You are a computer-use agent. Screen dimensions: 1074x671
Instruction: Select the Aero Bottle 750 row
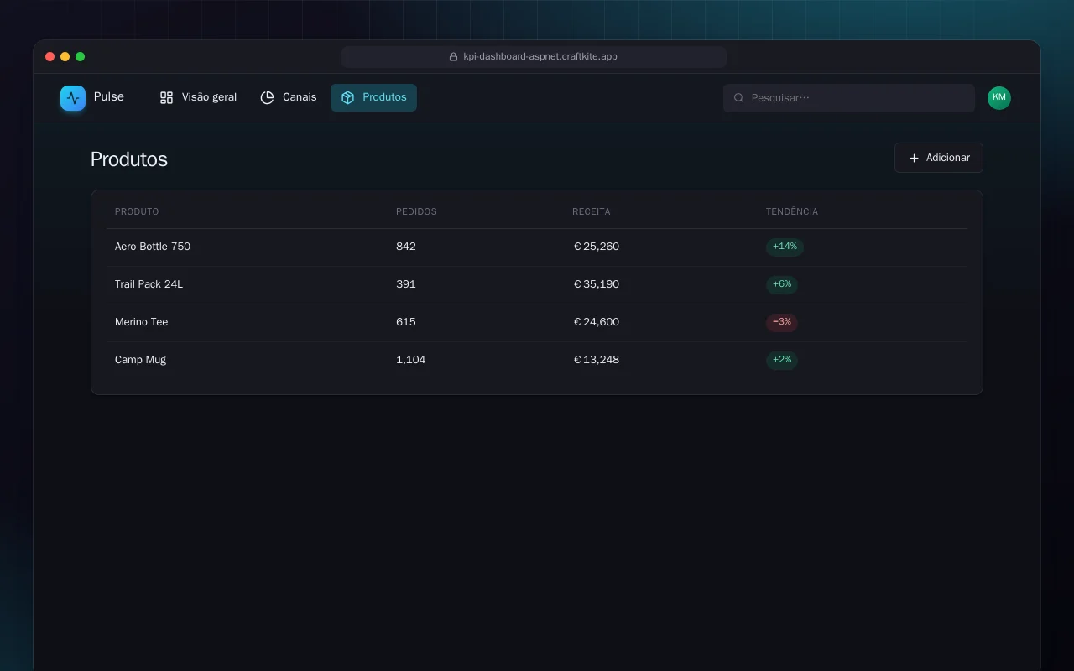(537, 247)
